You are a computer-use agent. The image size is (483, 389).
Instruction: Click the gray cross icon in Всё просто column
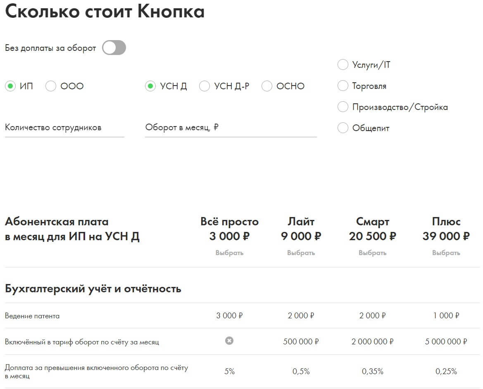(x=229, y=341)
